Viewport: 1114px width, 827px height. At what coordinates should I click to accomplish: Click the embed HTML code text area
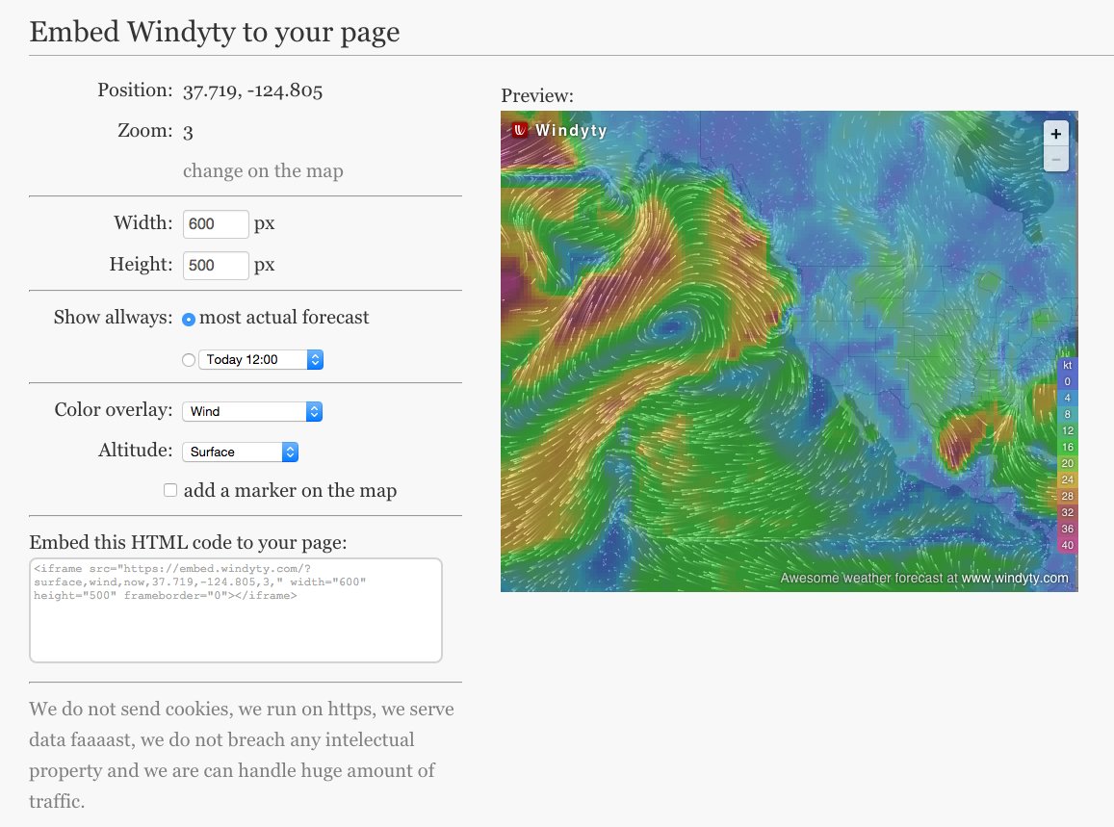236,610
